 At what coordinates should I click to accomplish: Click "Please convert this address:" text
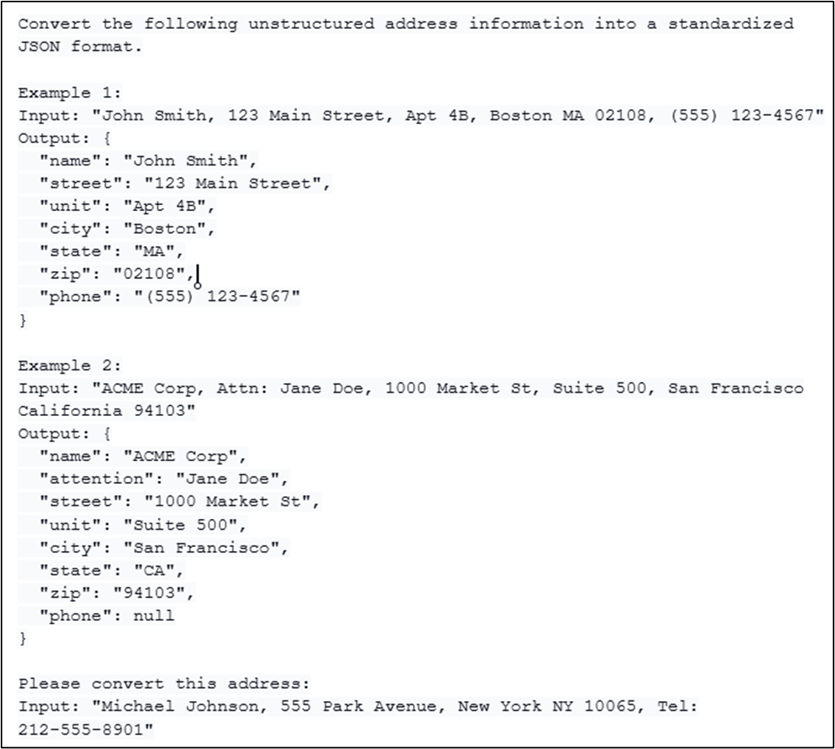tap(164, 683)
